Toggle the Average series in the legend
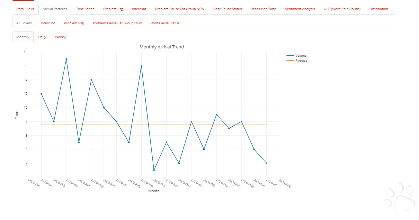This screenshot has height=220, width=419. pyautogui.click(x=297, y=61)
